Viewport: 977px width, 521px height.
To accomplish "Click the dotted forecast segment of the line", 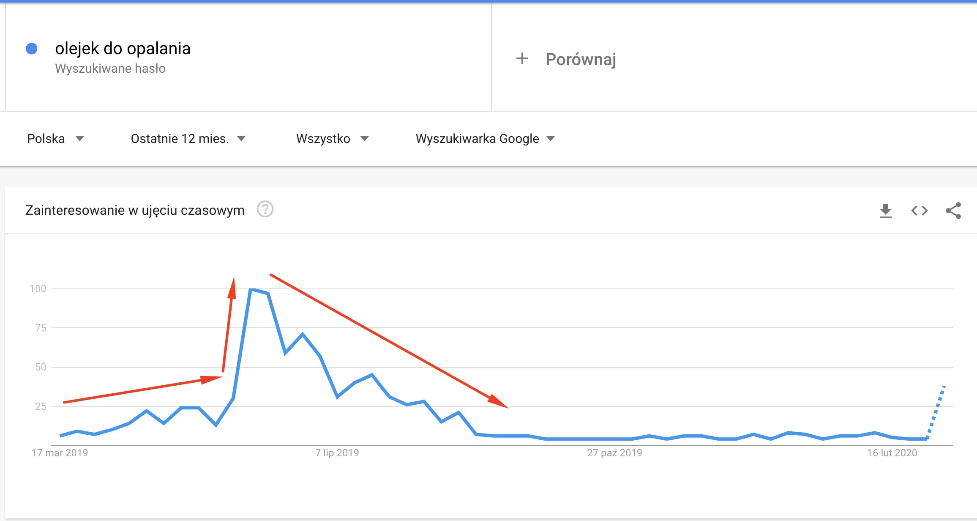I will [936, 412].
